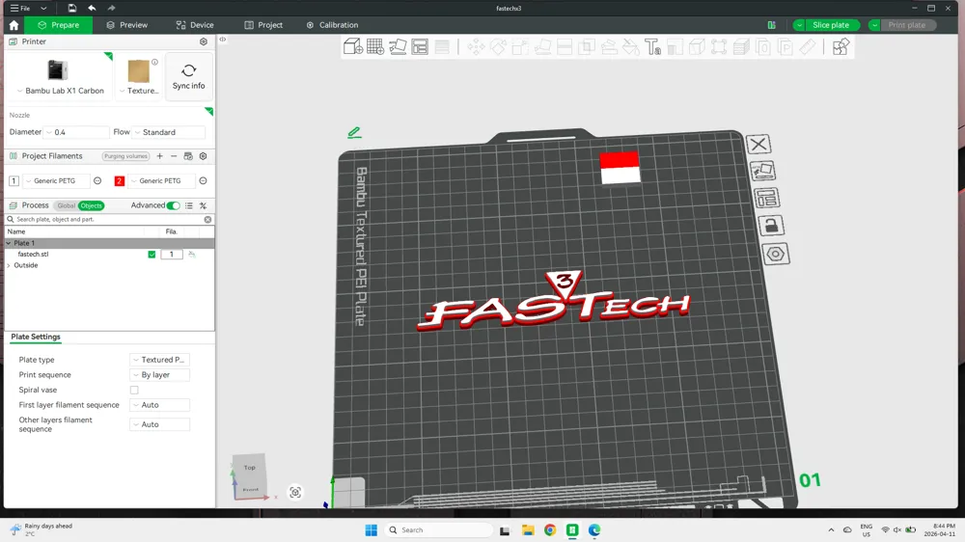This screenshot has height=542, width=965.
Task: Select the Mesh boolean tool
Action: point(587,46)
